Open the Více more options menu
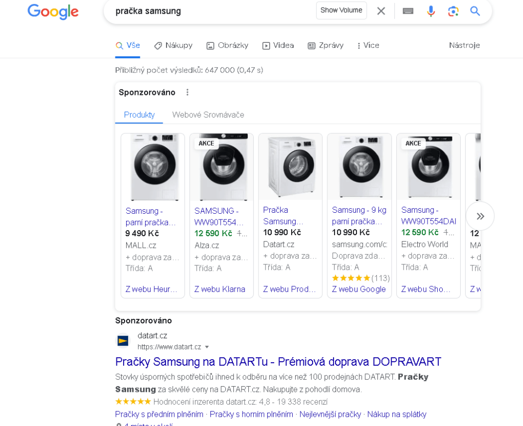This screenshot has width=523, height=426. tap(368, 45)
